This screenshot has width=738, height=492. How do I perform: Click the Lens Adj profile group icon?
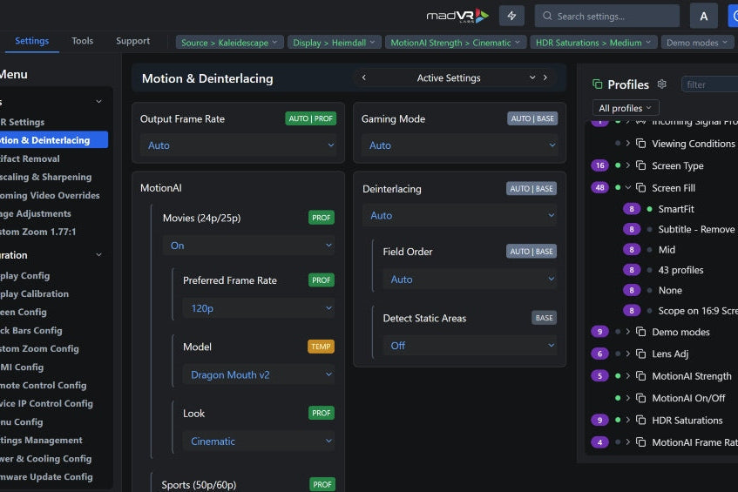640,354
